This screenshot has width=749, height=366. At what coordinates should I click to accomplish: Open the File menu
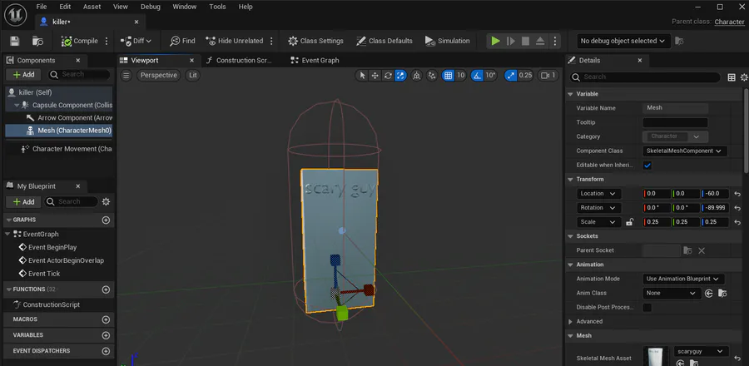tap(42, 7)
